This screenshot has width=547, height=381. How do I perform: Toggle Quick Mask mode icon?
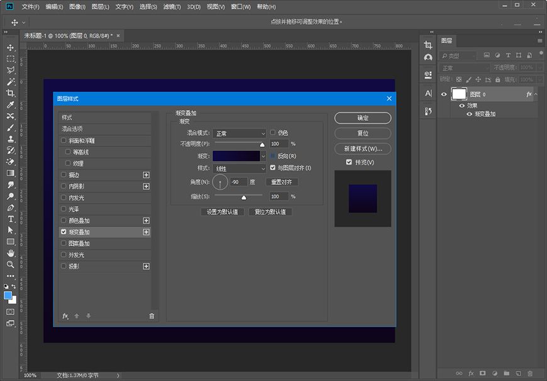[11, 312]
